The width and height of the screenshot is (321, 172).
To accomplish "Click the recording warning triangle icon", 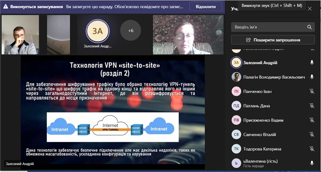I will [6, 7].
